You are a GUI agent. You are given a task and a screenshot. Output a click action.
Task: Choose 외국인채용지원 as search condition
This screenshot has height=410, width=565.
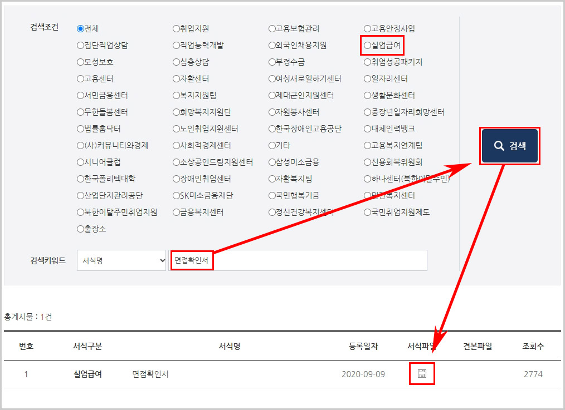point(271,46)
